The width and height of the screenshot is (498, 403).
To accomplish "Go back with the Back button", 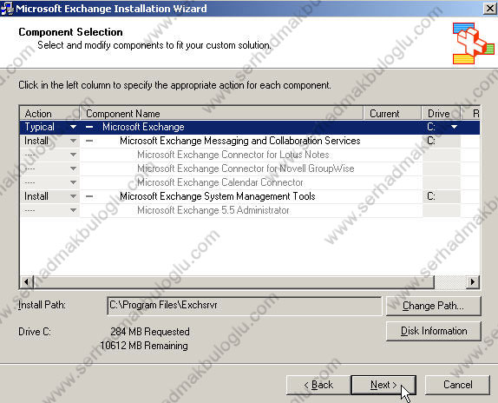I will coord(318,385).
